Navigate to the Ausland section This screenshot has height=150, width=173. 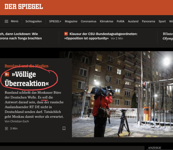click(x=133, y=21)
